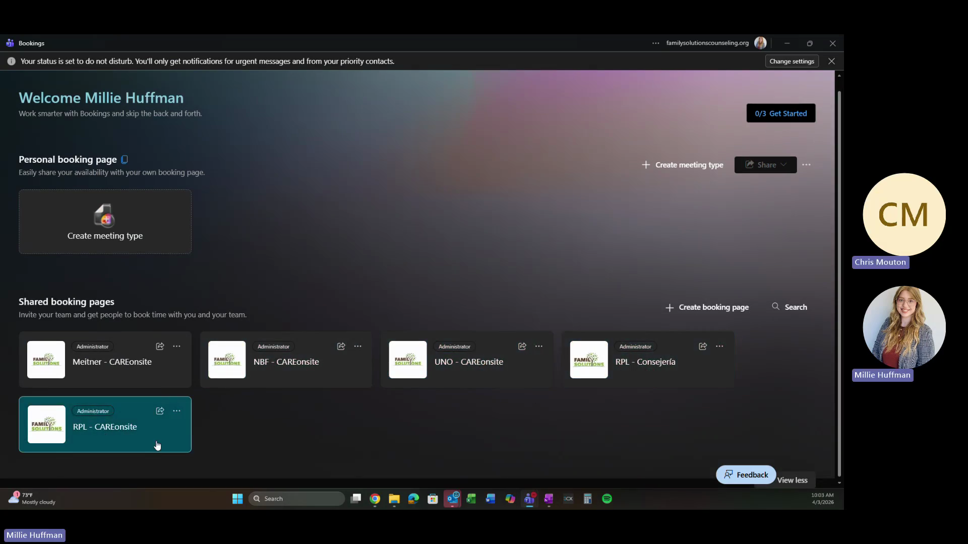Open more options for Meitner - CAREonsite
The height and width of the screenshot is (544, 968).
pyautogui.click(x=176, y=347)
